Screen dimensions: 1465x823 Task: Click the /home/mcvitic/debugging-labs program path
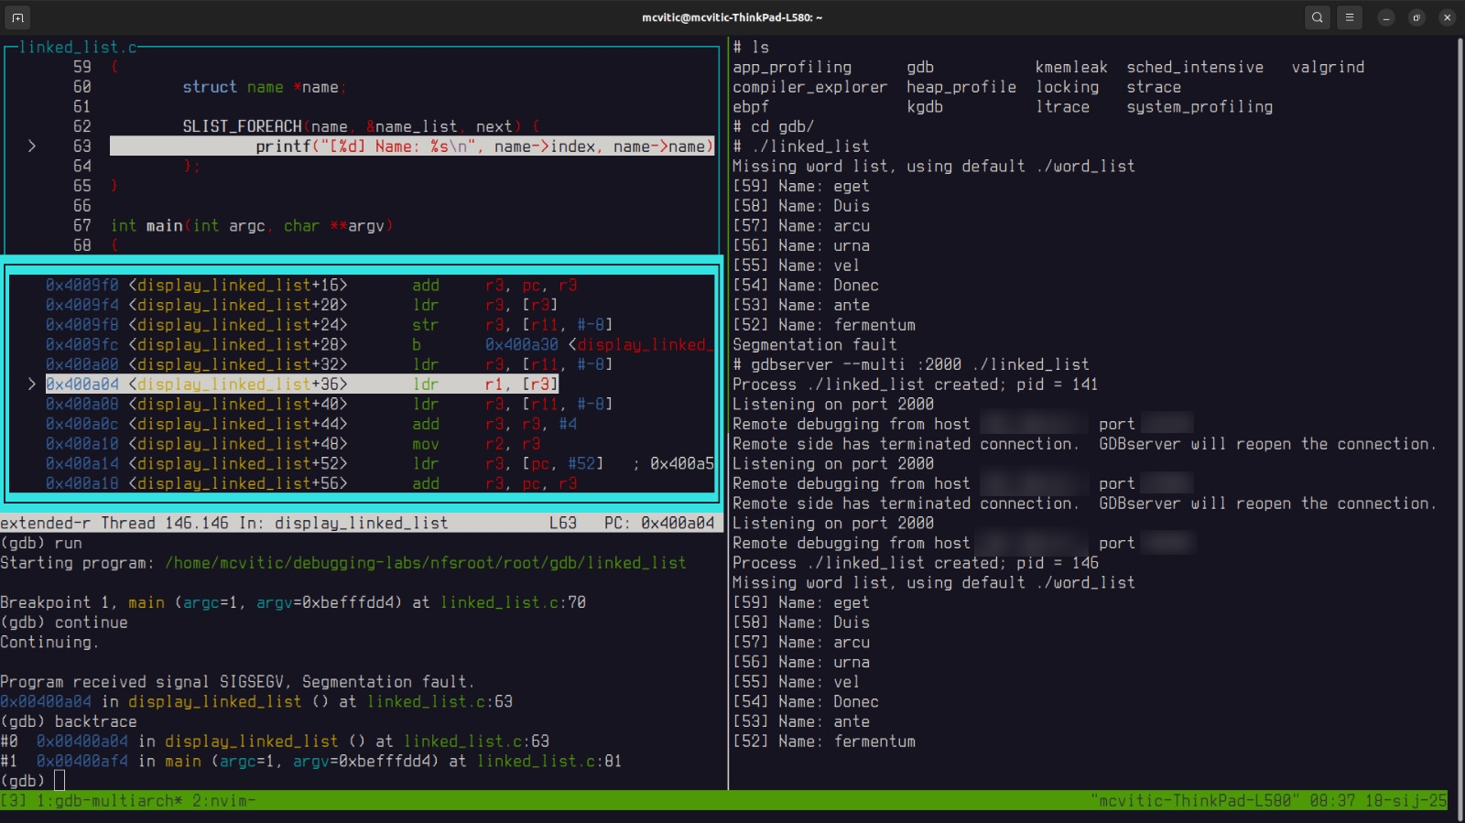tap(425, 563)
